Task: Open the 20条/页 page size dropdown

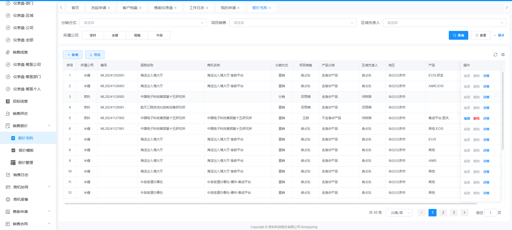Action: pyautogui.click(x=399, y=213)
